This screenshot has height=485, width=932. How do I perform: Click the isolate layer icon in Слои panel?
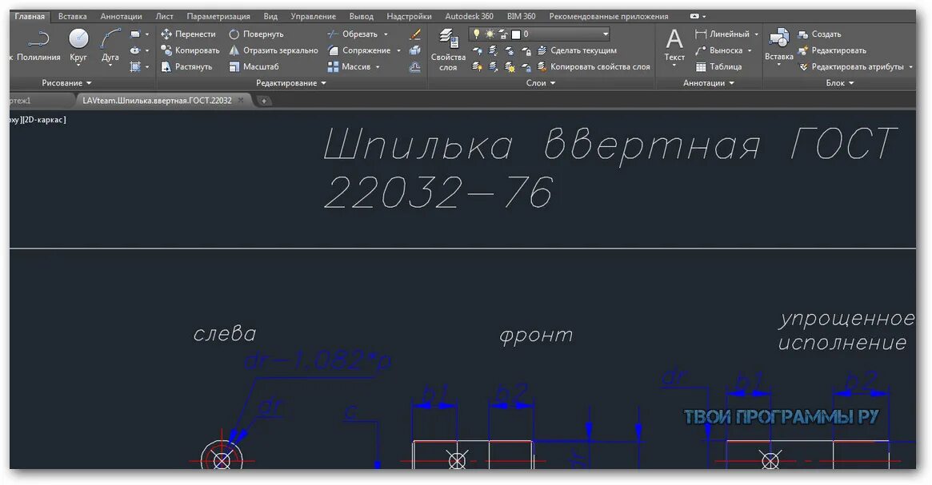[x=494, y=51]
